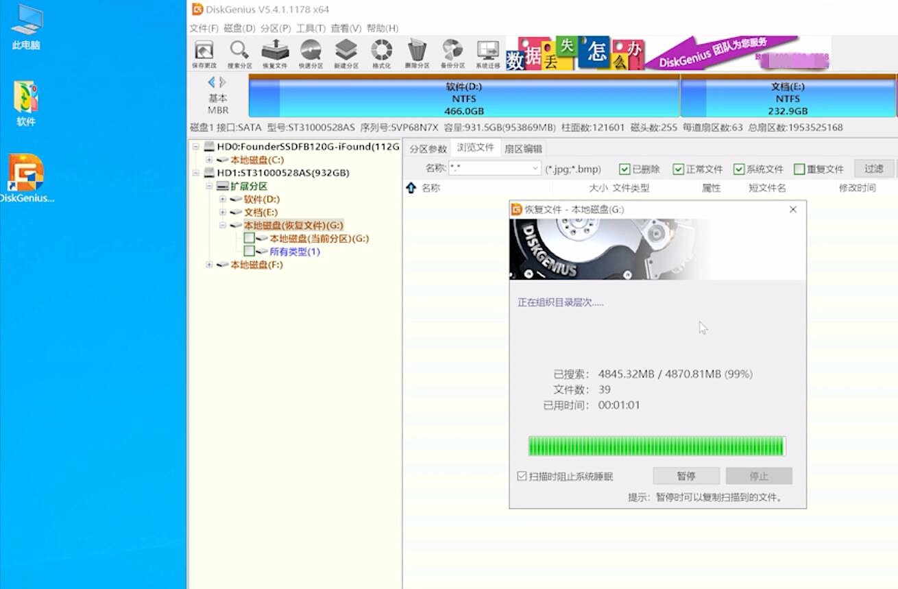Open the 文件(F) menu
Screen dimensions: 898x589
204,28
